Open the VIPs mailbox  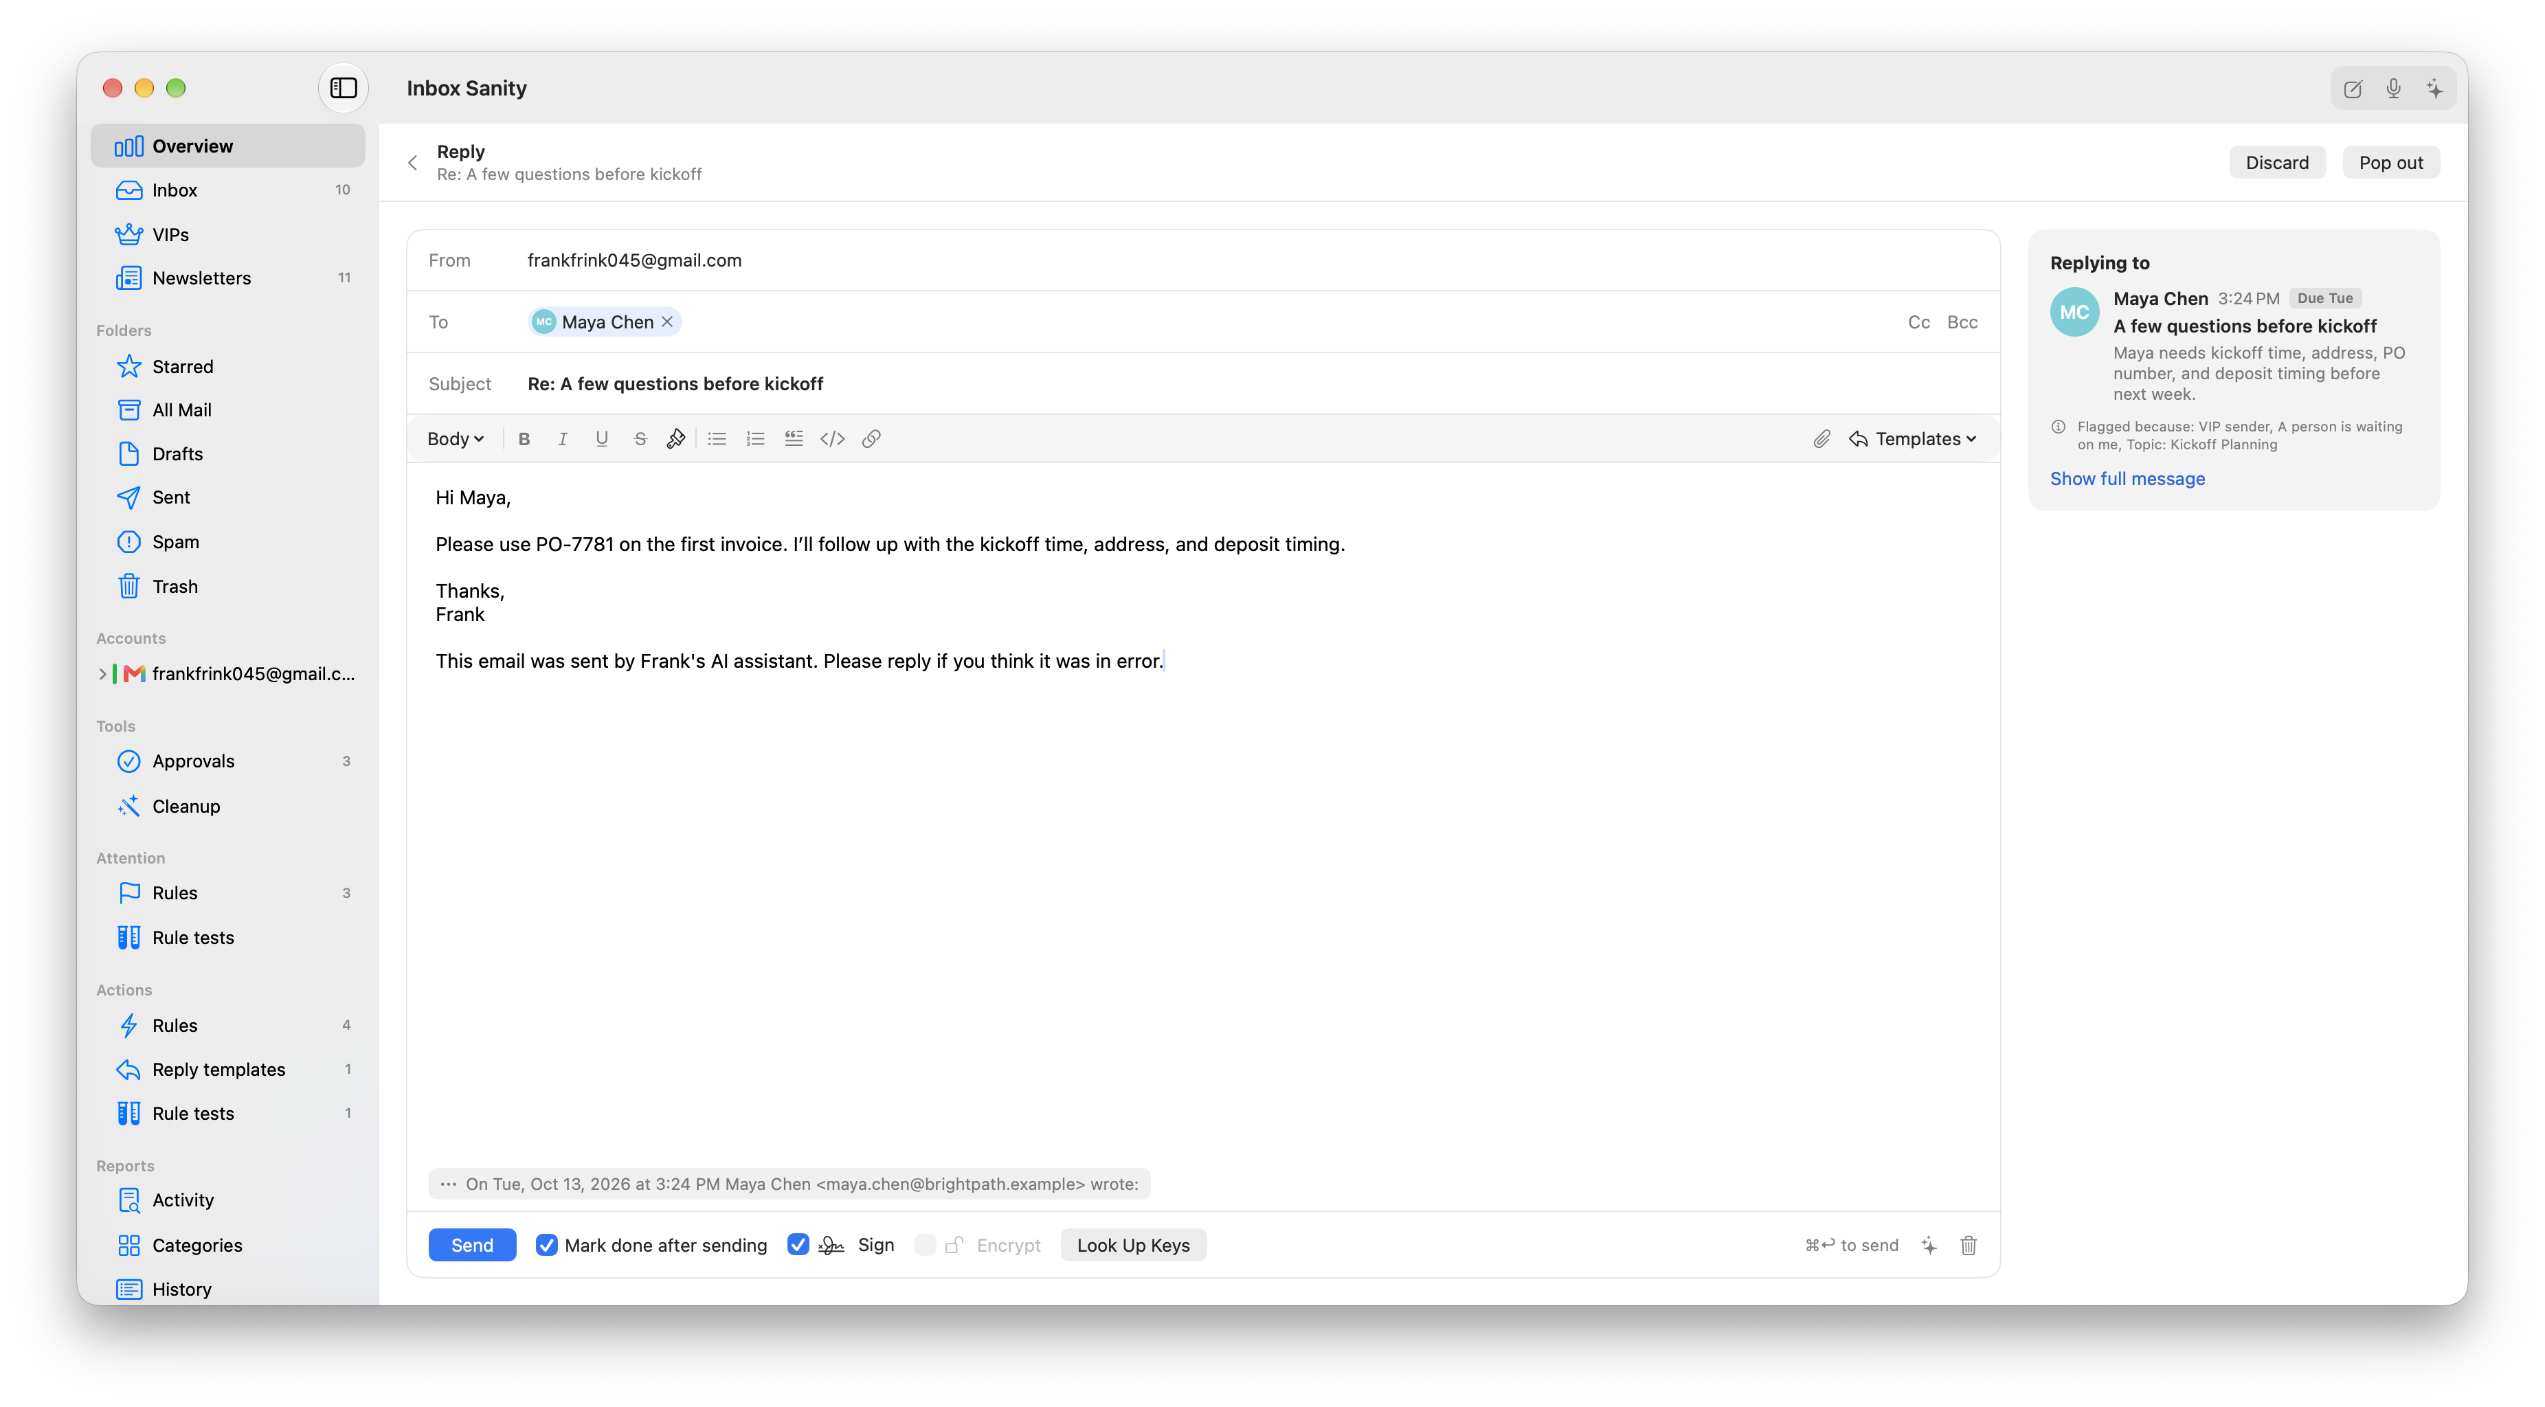click(x=228, y=234)
